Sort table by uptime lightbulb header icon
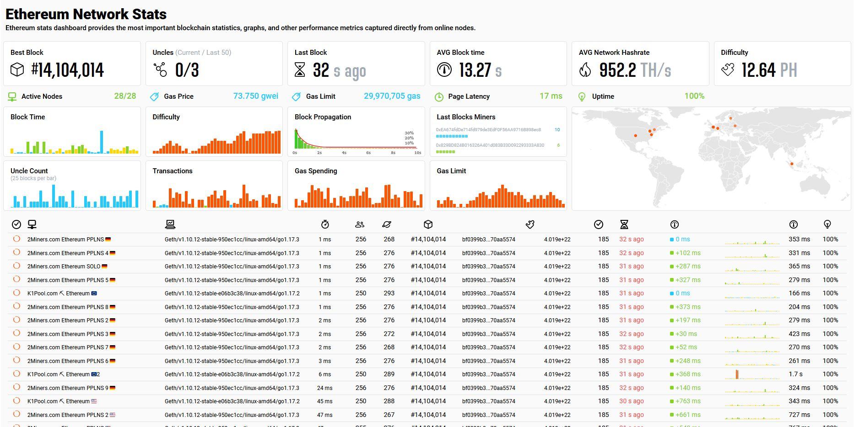Viewport: 854px width, 427px height. point(827,224)
